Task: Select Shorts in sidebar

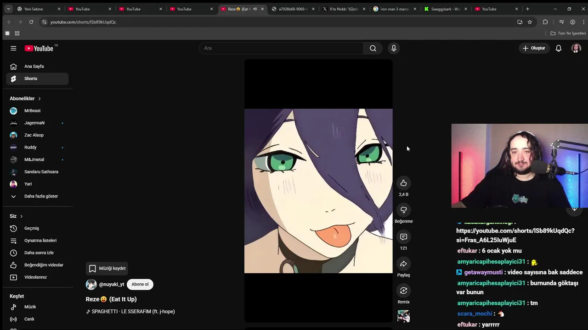Action: (x=37, y=79)
